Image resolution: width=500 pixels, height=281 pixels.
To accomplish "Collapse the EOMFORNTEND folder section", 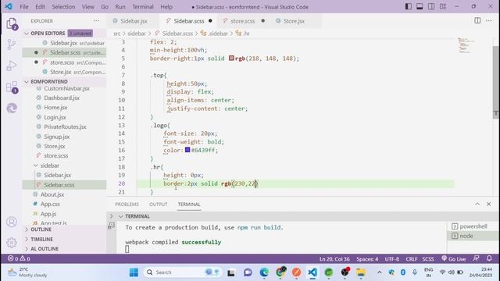I will tap(64, 81).
